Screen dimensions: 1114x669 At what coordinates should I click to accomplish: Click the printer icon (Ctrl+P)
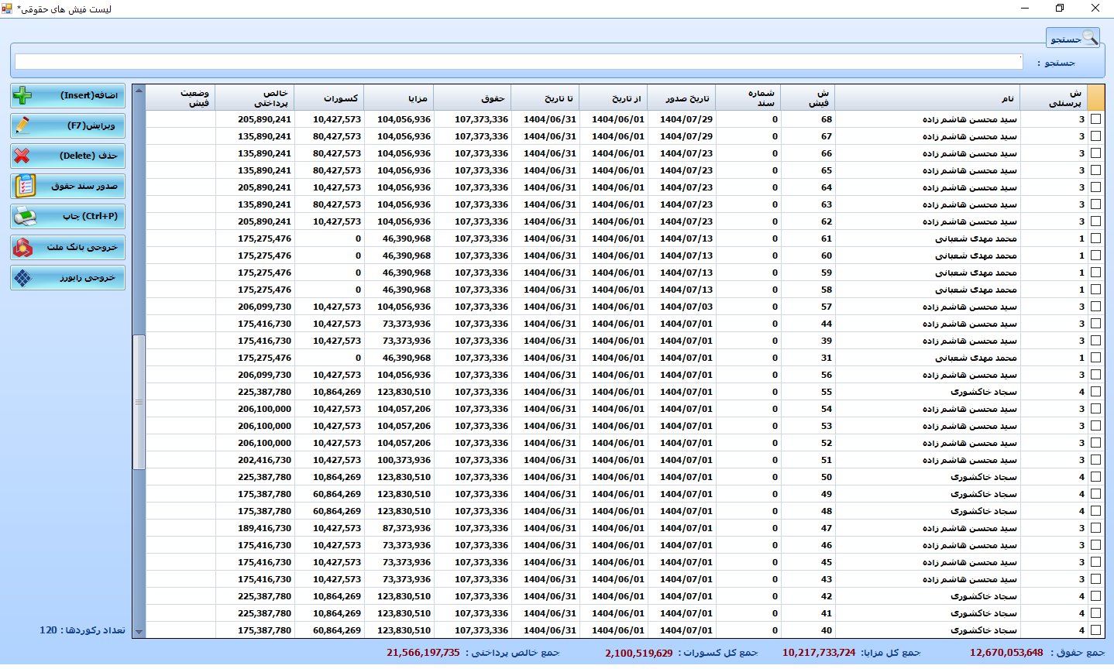point(25,217)
